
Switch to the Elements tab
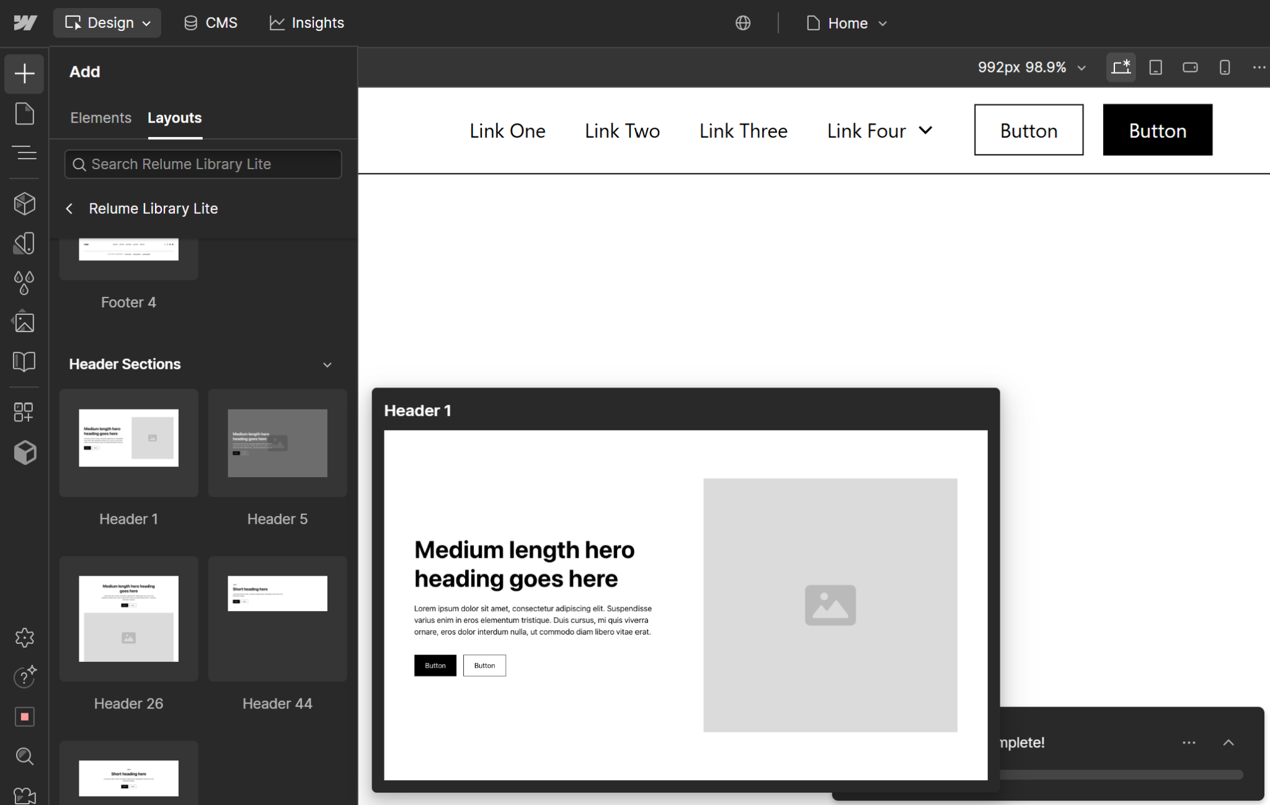(100, 118)
